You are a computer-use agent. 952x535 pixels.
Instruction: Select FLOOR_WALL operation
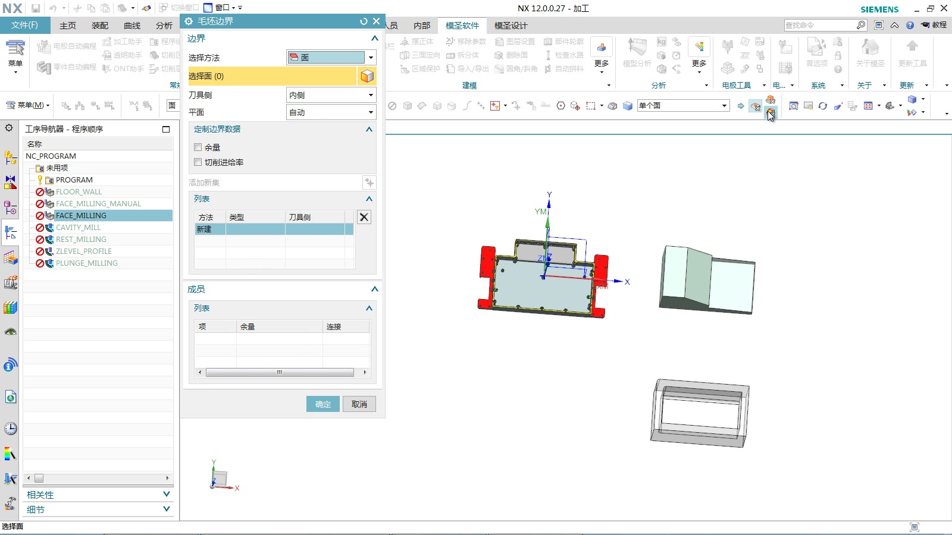pyautogui.click(x=79, y=192)
